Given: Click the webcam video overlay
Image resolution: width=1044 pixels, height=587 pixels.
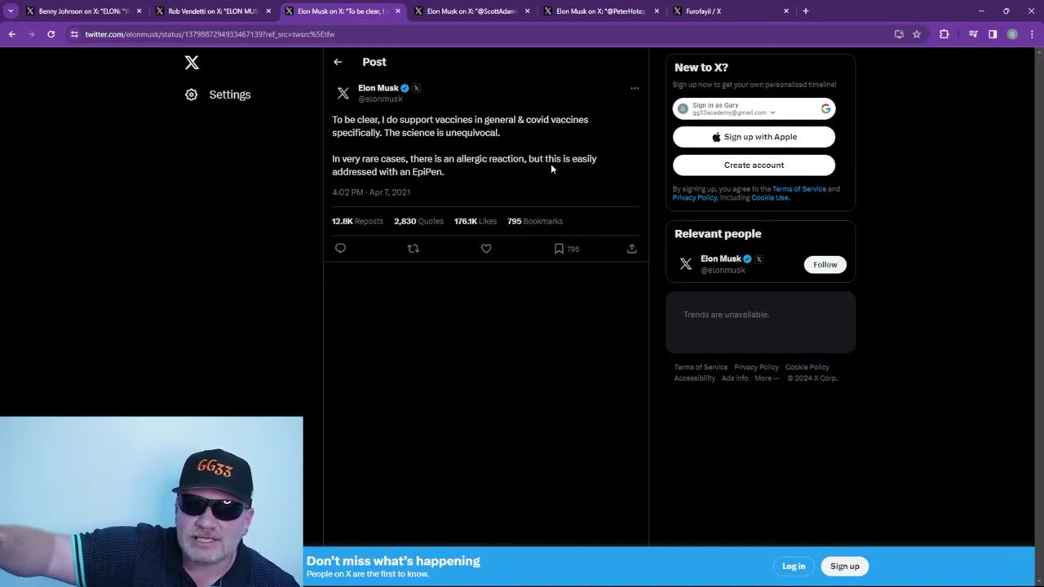Looking at the screenshot, I should 152,501.
